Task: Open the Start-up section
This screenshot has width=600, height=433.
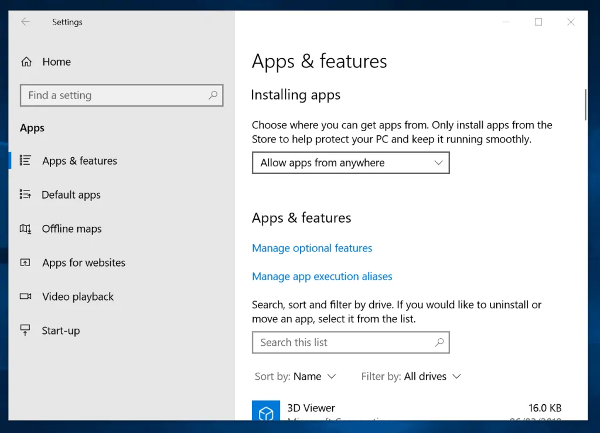Action: coord(122,330)
